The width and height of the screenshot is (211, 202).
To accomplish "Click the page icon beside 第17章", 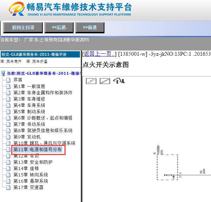I will pyautogui.click(x=8, y=188).
